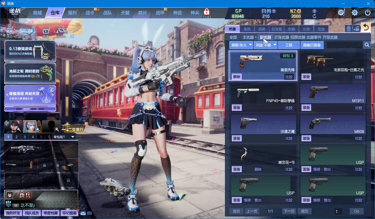Open the 背包组1 dropdown
This screenshot has height=219, width=375.
pyautogui.click(x=64, y=137)
